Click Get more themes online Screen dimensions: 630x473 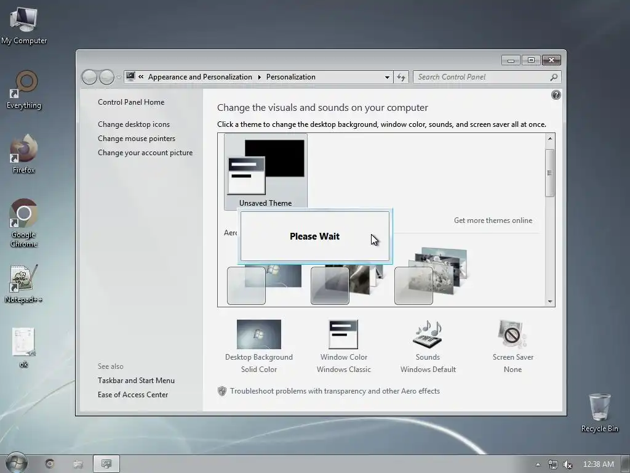coord(493,220)
